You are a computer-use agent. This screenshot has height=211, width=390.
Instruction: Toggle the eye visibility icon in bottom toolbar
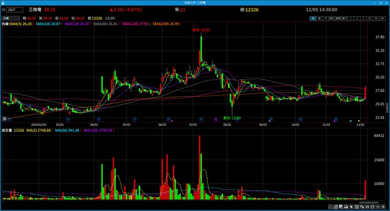click(x=367, y=207)
